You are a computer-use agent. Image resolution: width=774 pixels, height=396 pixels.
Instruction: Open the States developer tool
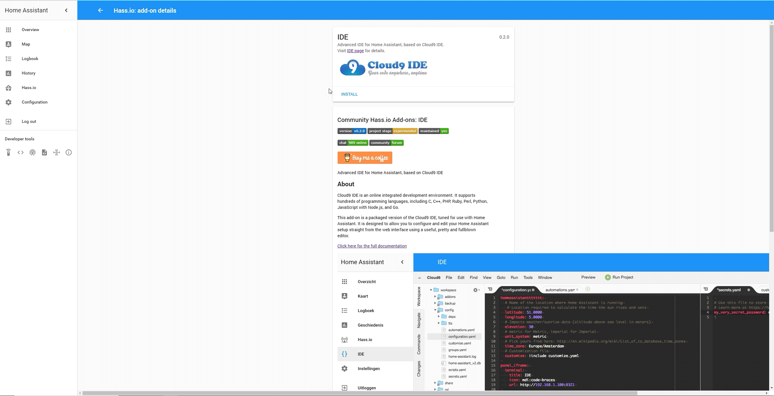click(x=20, y=152)
